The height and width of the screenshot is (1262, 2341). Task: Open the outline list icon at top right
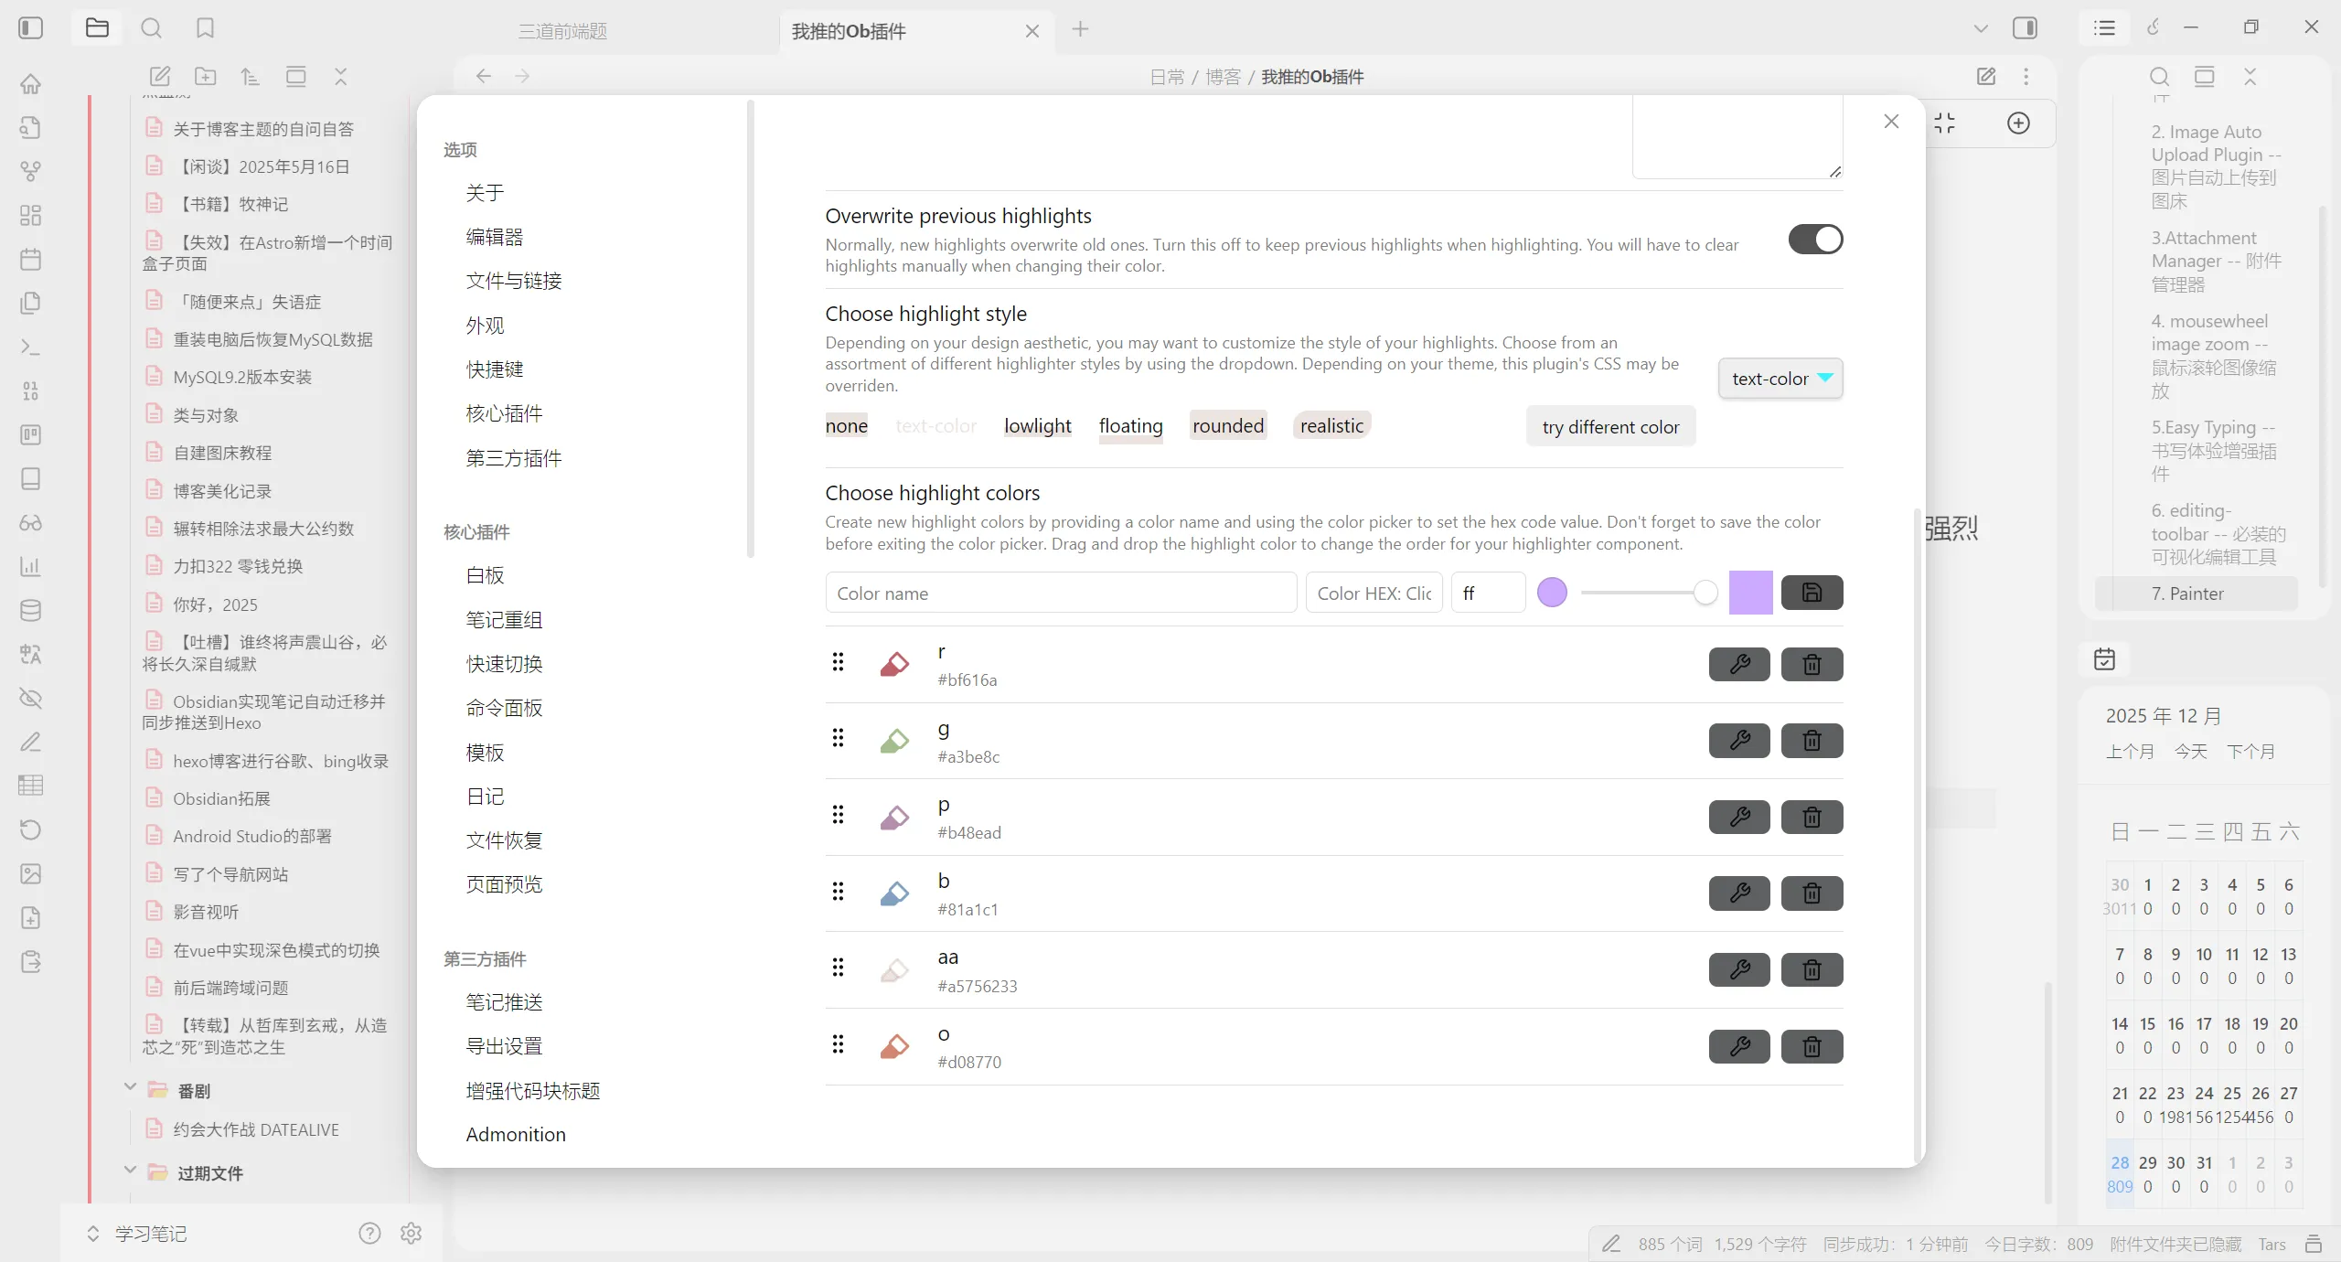point(2104,28)
